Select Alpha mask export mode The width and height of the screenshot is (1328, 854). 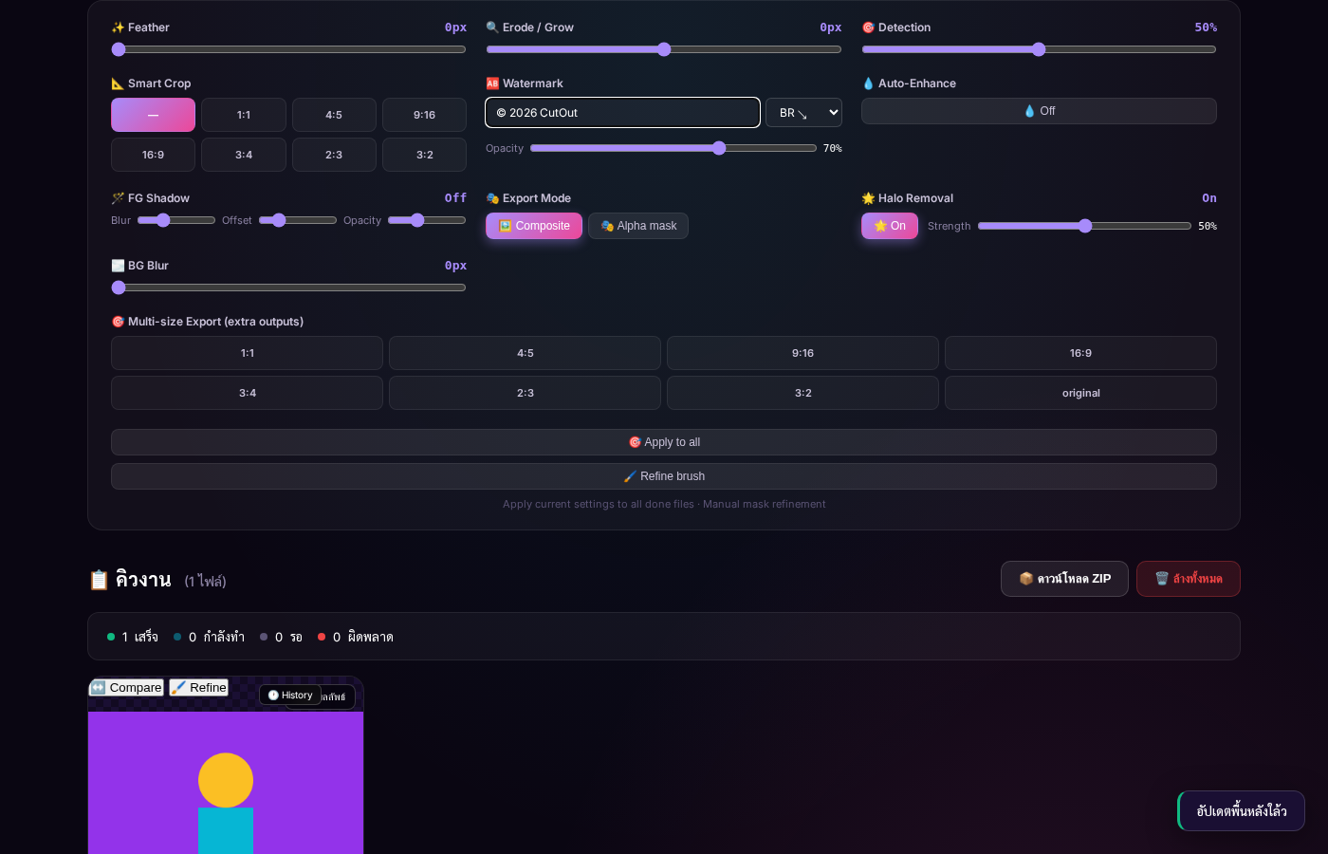638,226
